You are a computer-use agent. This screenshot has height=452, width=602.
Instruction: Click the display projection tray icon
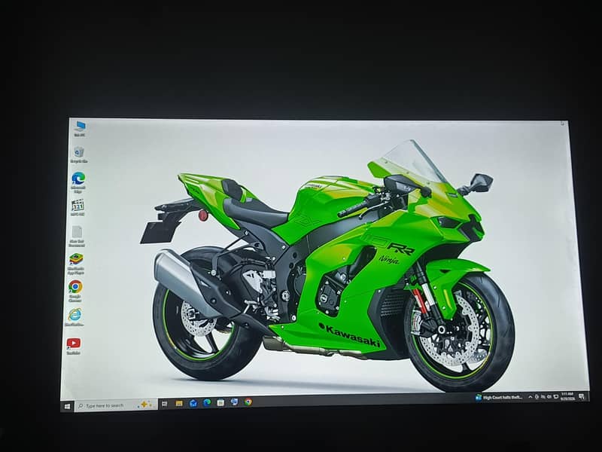[x=556, y=397]
